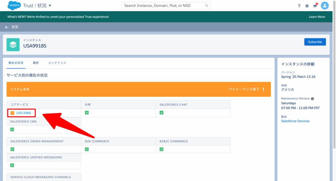Open announcements megaphone icon
Viewport: 336px width, 181px height.
click(x=315, y=6)
